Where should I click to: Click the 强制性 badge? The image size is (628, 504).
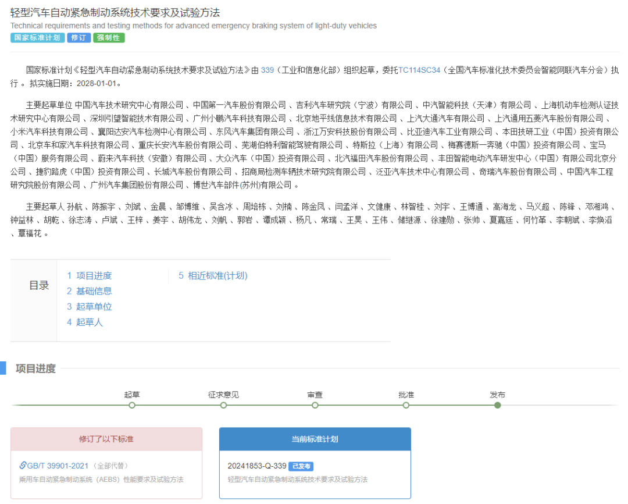(108, 38)
